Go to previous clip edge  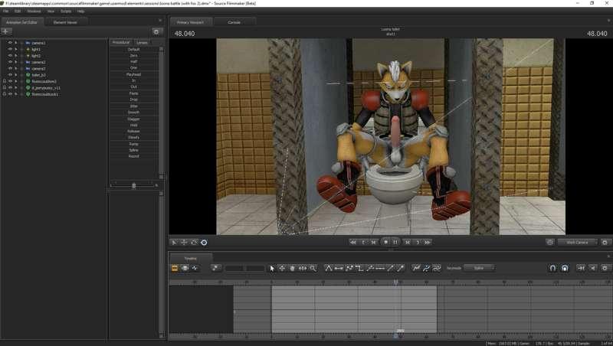[x=374, y=243]
